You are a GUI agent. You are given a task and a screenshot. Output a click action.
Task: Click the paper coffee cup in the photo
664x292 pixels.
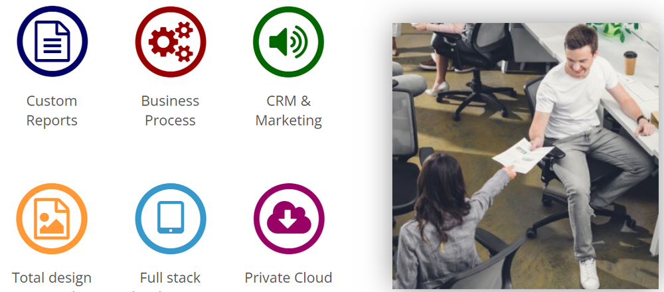631,63
